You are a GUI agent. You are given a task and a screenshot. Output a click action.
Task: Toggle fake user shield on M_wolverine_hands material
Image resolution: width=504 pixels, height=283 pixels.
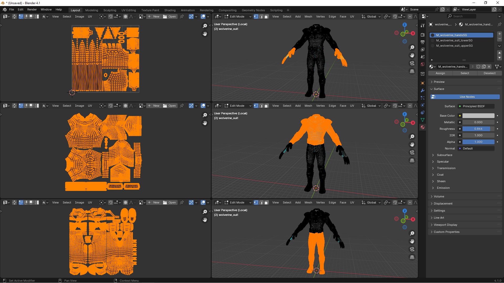(479, 67)
